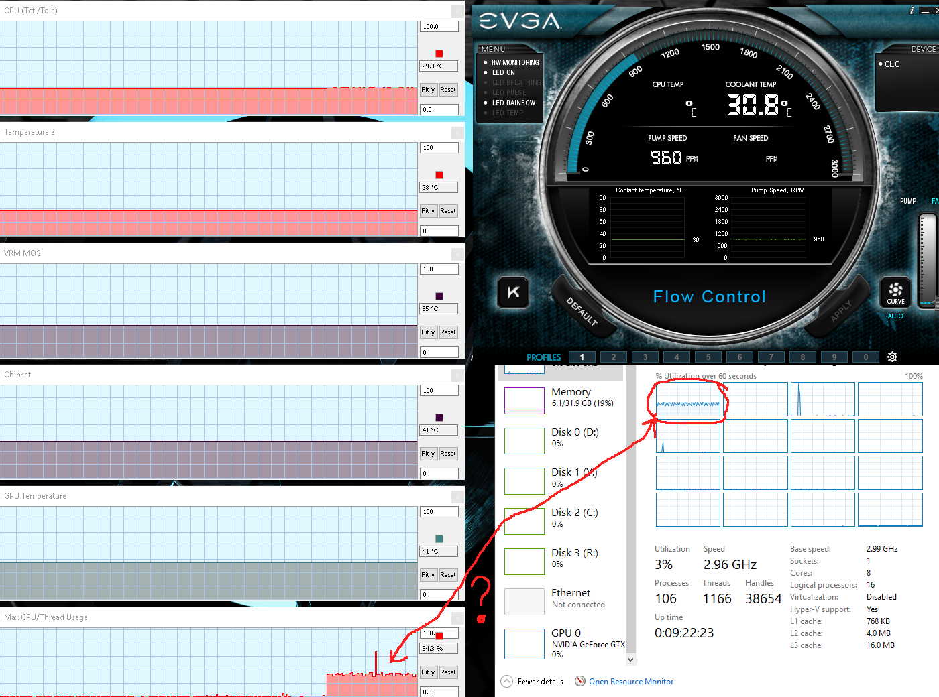Adjust the PUMP speed slider
The image size is (939, 697).
pyautogui.click(x=928, y=260)
